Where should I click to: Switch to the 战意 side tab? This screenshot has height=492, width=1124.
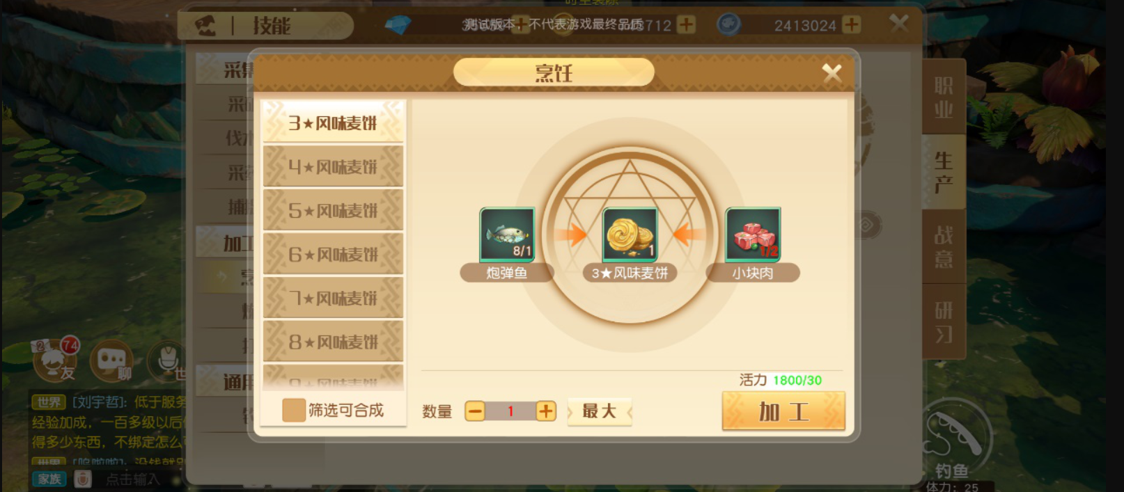[x=944, y=246]
